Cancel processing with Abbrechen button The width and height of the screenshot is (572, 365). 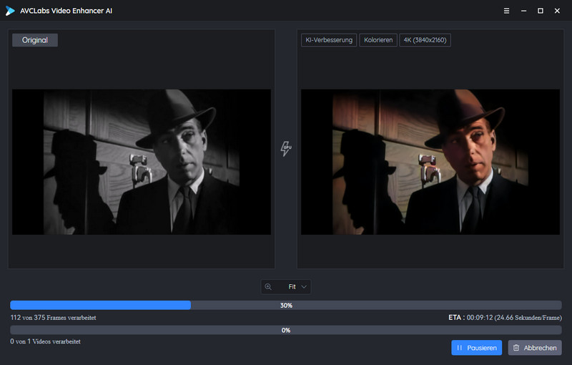point(535,348)
